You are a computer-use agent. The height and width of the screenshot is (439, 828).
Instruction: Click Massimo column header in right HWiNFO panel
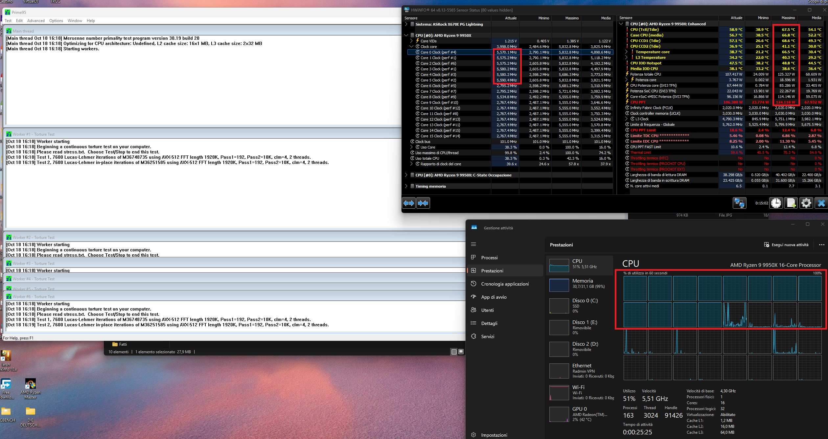(x=785, y=18)
